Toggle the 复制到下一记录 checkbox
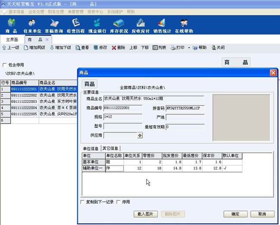 (x=82, y=202)
